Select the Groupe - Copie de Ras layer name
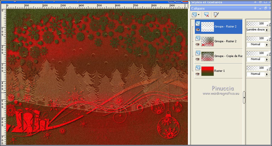The height and width of the screenshot is (146, 272). (228, 56)
